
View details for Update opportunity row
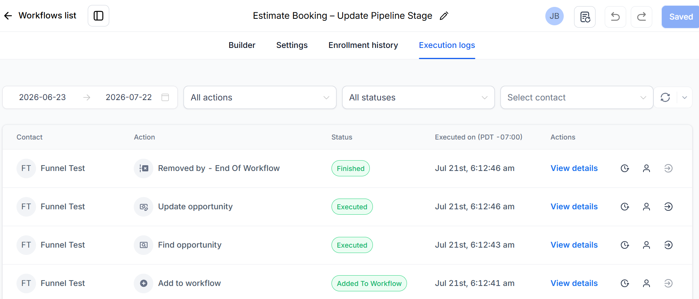point(574,207)
